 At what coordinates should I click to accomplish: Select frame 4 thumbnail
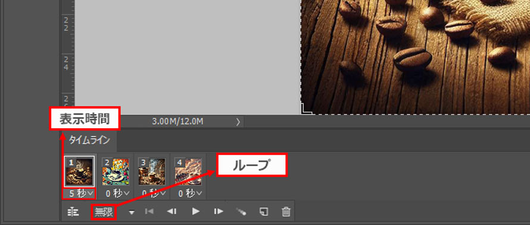tap(188, 172)
